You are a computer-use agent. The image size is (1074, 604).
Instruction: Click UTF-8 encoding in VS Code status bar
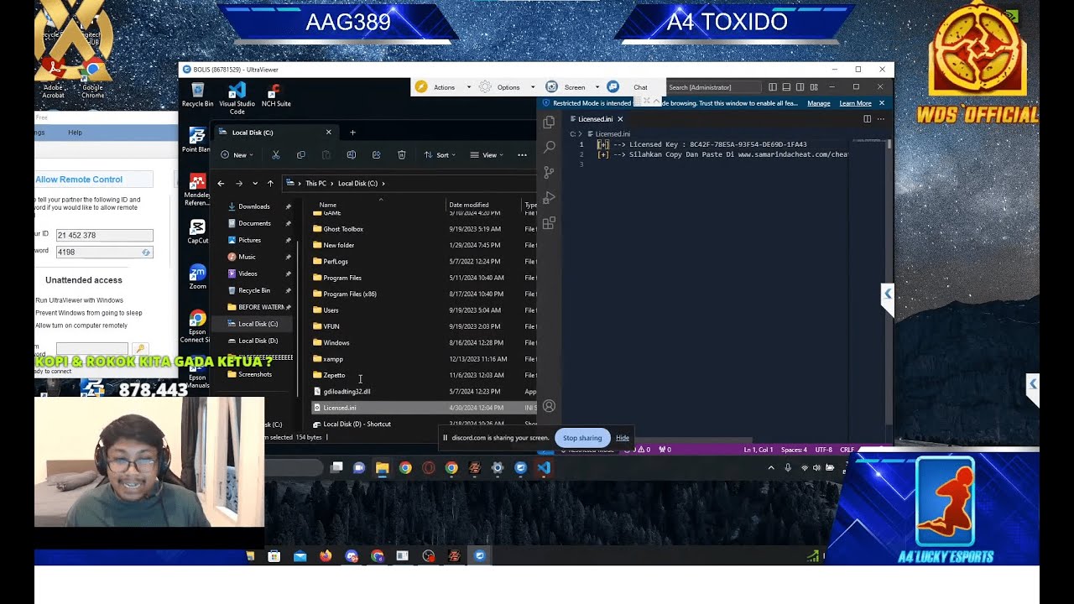pos(823,450)
